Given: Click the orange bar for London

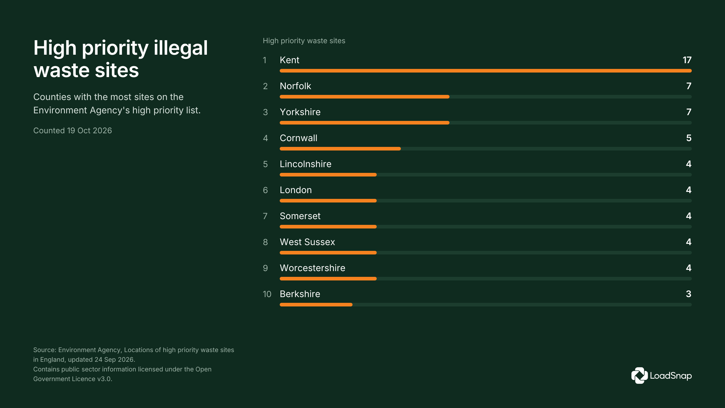Looking at the screenshot, I should (328, 201).
